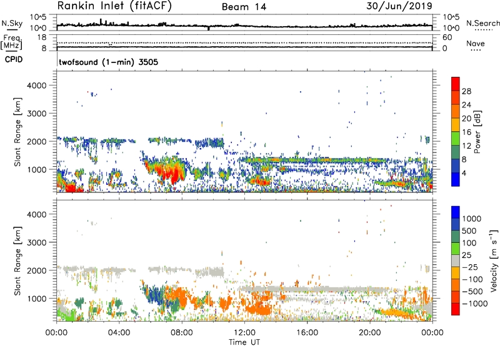Click the 'Beam 14' label
This screenshot has width=500, height=346.
[x=244, y=7]
